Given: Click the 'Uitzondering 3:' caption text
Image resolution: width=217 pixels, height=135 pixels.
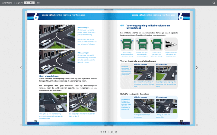Looking at the screenshot, I should pyautogui.click(x=83, y=53).
